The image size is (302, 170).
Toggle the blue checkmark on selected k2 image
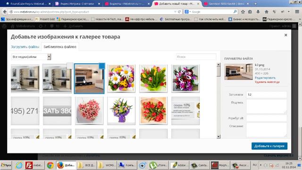(x=102, y=66)
